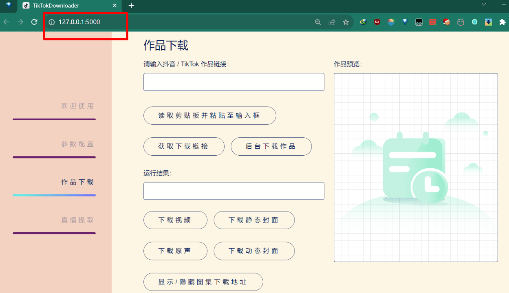Reload the page with the refresh icon
The image size is (509, 293).
coord(34,22)
